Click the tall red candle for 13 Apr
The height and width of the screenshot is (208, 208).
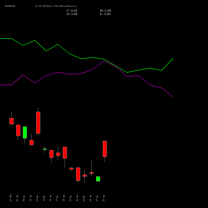click(38, 123)
